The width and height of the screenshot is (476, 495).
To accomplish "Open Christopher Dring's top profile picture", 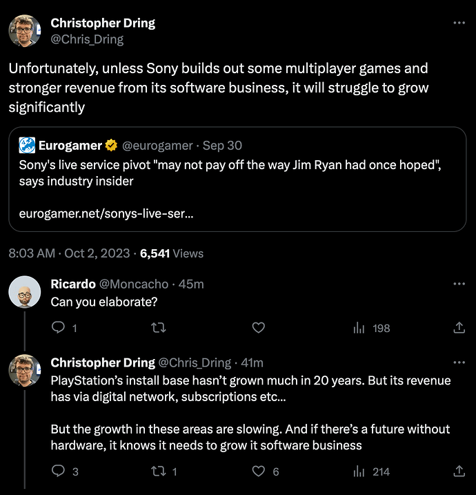I will click(25, 30).
